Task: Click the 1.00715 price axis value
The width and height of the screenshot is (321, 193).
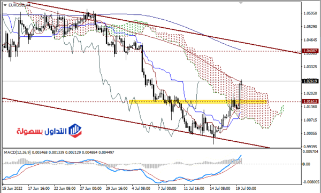Action: tap(310, 120)
